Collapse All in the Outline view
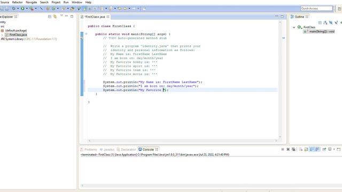The width and height of the screenshot is (342, 192). 320,22
